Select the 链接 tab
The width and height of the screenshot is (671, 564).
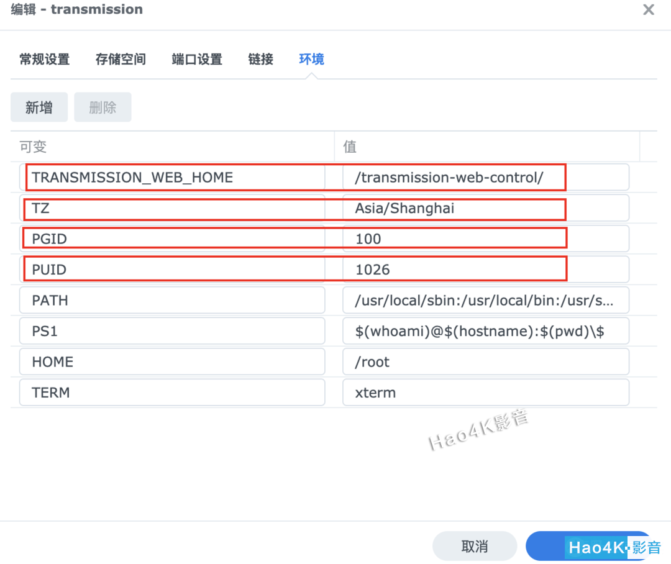[x=260, y=59]
